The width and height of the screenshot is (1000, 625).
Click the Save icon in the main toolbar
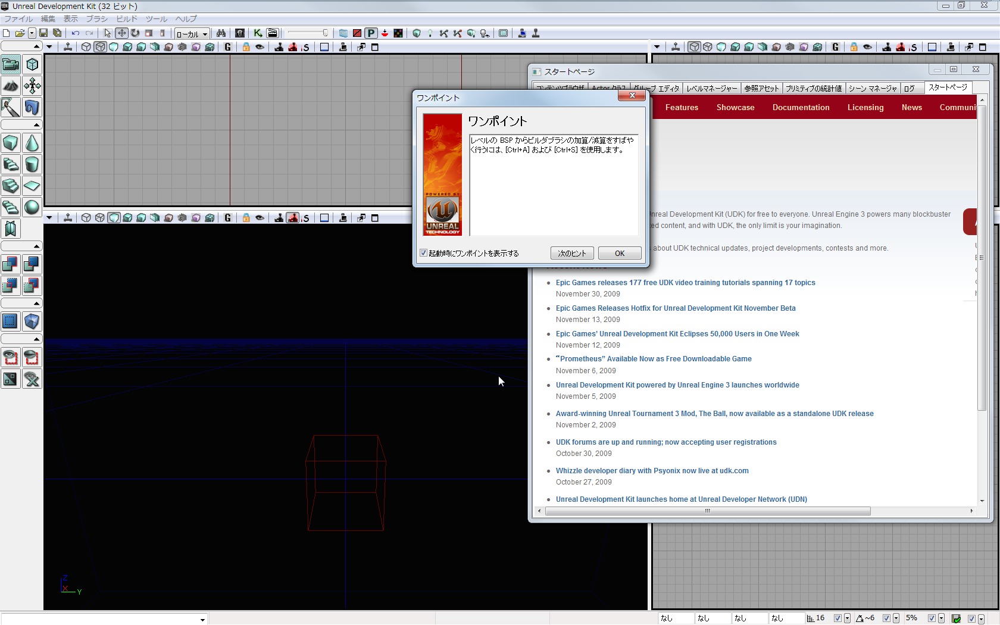(x=43, y=33)
